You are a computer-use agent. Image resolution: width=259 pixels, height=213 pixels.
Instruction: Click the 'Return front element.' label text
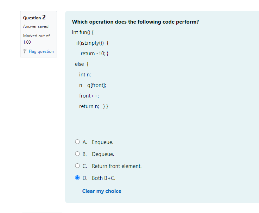coord(116,166)
